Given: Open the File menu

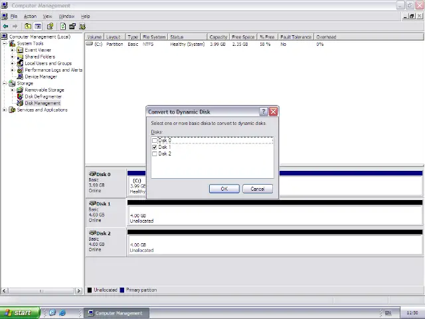Looking at the screenshot, I should tap(14, 16).
